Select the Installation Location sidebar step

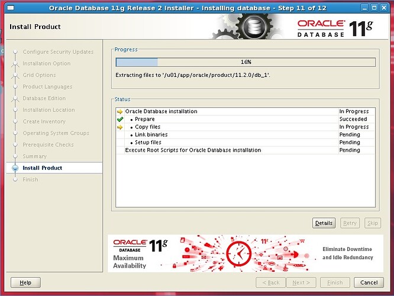(x=49, y=110)
